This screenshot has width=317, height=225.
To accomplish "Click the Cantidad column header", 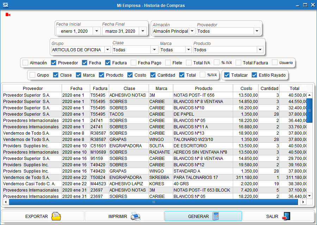I will (269, 88).
